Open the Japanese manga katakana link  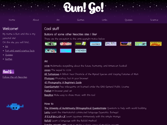[55, 116]
